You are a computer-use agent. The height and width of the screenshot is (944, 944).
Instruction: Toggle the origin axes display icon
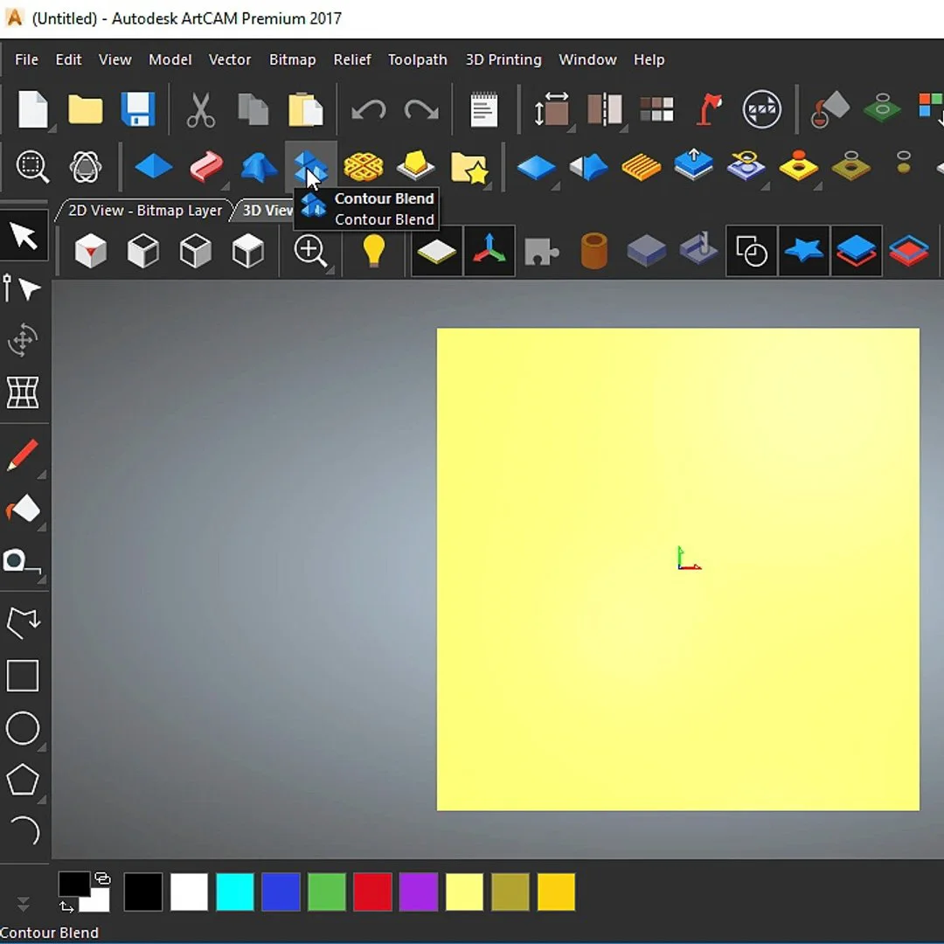pos(489,252)
